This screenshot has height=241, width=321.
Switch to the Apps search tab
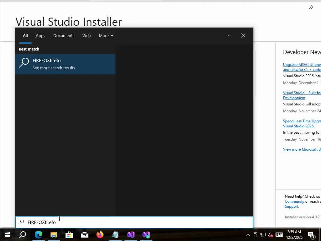pyautogui.click(x=40, y=36)
